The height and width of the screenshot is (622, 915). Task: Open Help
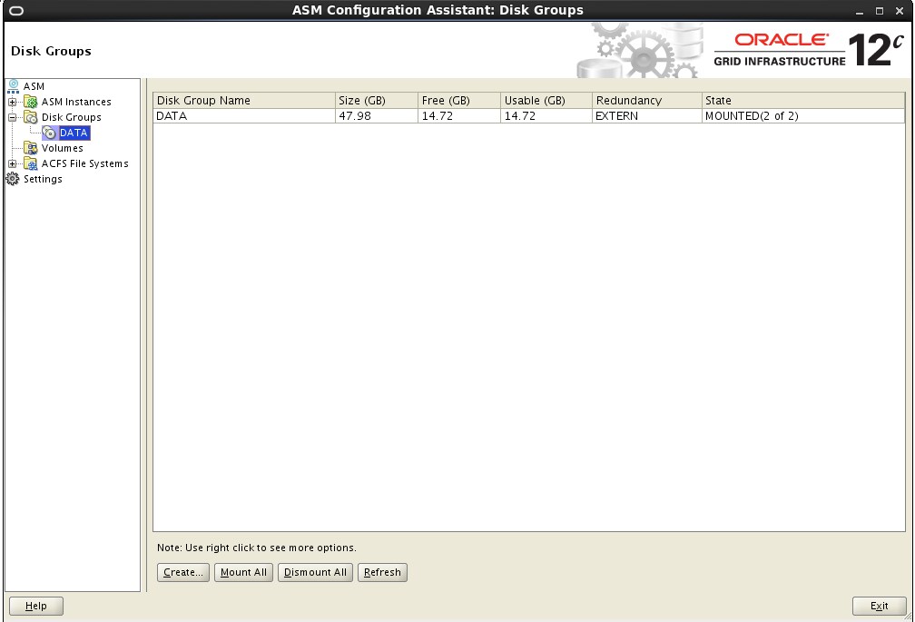coord(36,606)
